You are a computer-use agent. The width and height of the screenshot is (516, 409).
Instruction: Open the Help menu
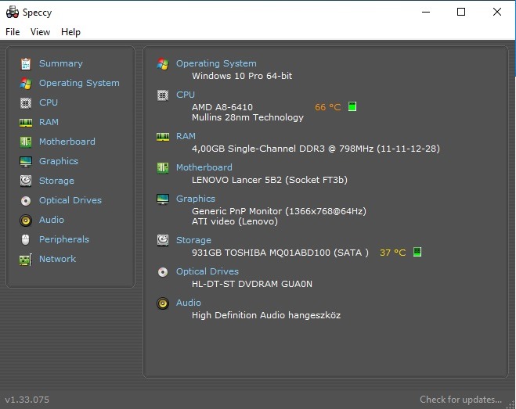70,32
